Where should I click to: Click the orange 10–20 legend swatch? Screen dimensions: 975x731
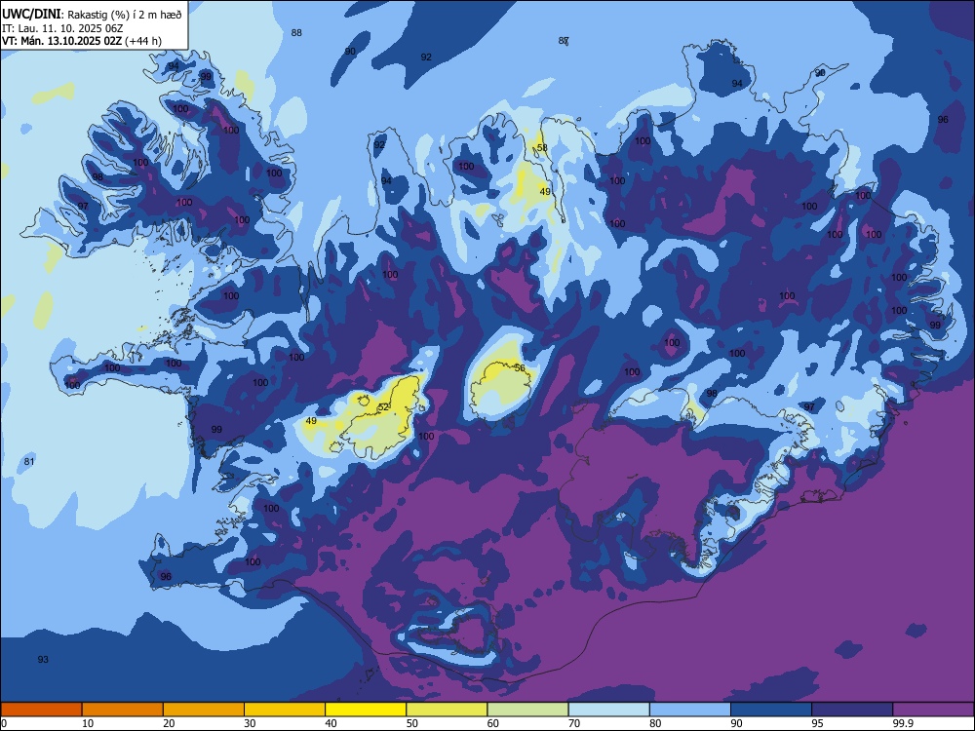(123, 710)
